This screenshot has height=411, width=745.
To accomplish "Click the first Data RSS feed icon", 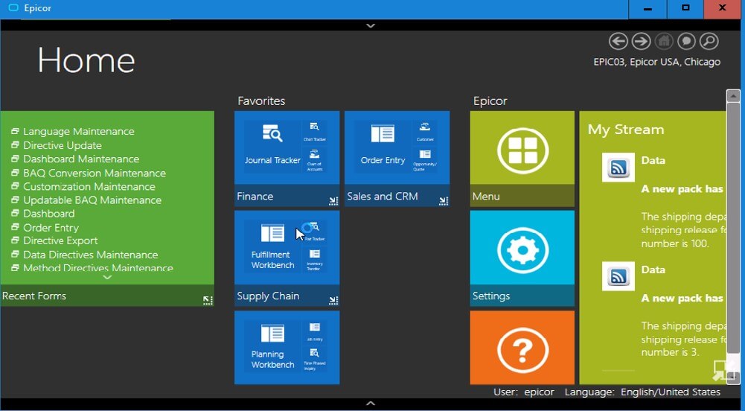I will pyautogui.click(x=618, y=168).
